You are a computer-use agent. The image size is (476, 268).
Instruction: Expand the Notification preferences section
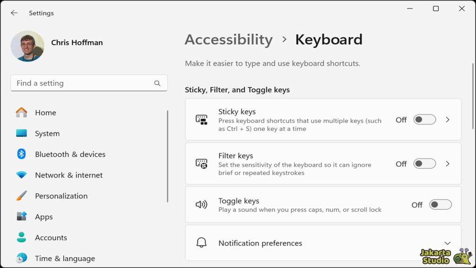pos(447,243)
